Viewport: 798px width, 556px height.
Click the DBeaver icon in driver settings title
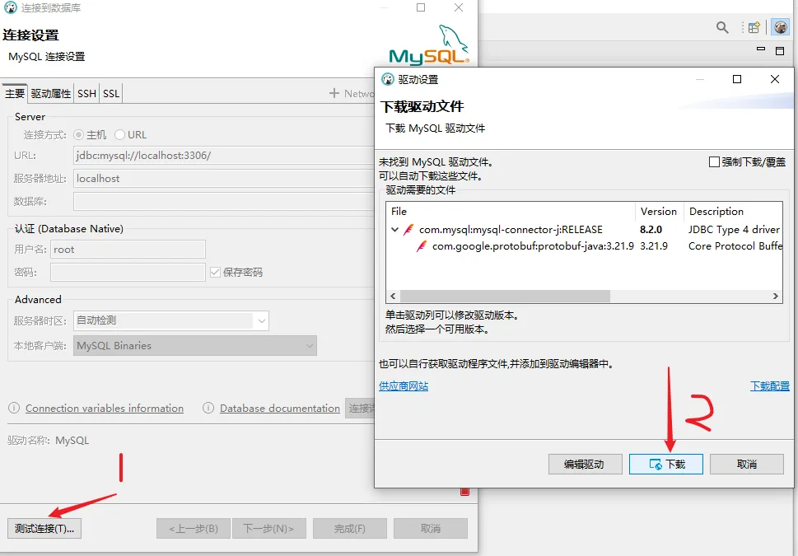388,79
